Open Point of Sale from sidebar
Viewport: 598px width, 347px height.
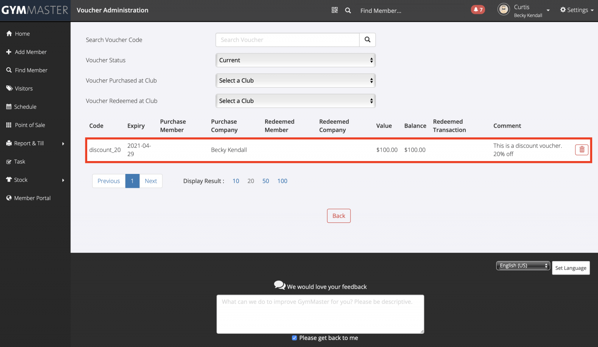30,125
